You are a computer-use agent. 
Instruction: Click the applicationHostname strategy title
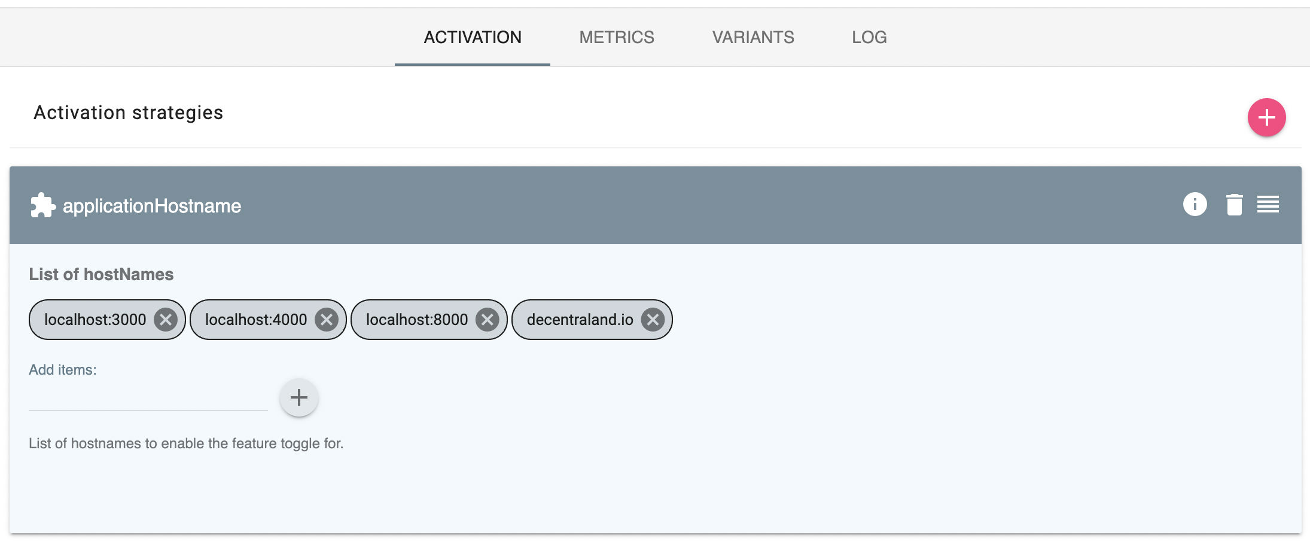(x=151, y=205)
